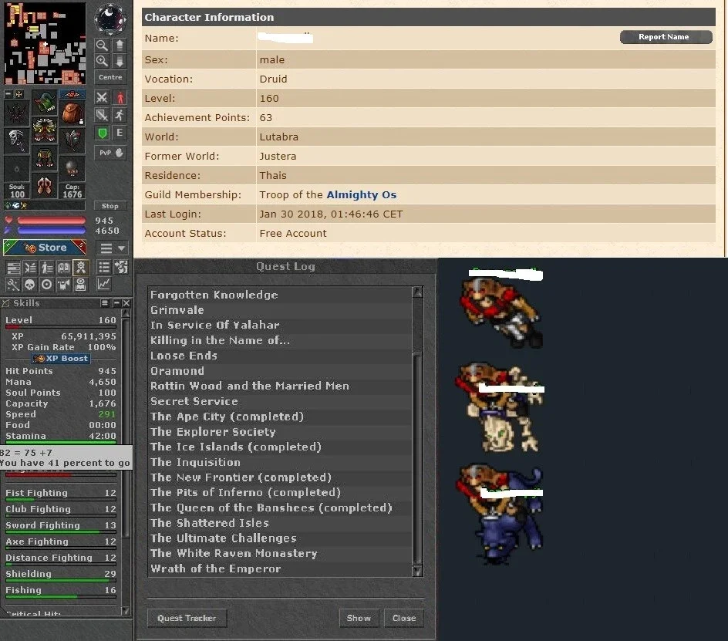Select the skull wand weapon slot
The height and width of the screenshot is (641, 728).
click(17, 140)
